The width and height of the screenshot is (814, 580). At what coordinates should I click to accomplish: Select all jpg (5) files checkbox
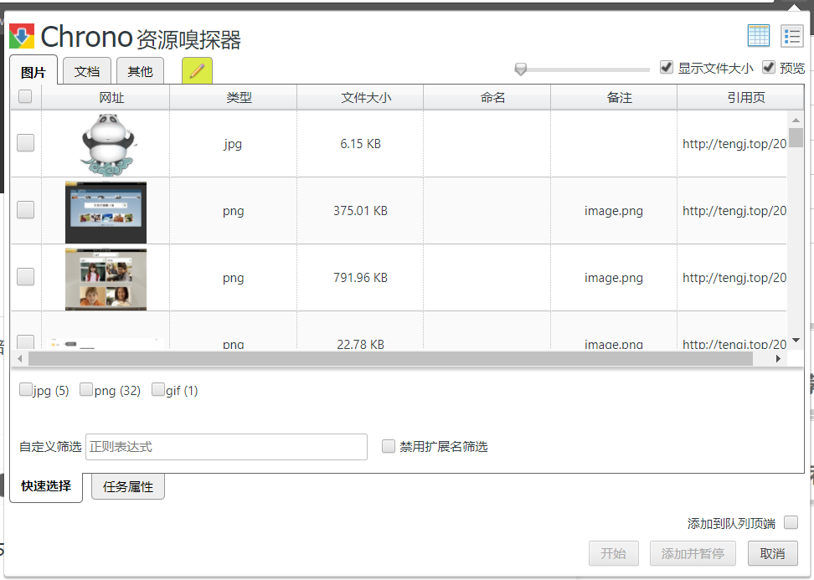click(25, 389)
